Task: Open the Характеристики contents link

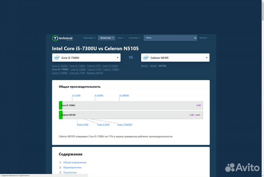Action: (72, 167)
